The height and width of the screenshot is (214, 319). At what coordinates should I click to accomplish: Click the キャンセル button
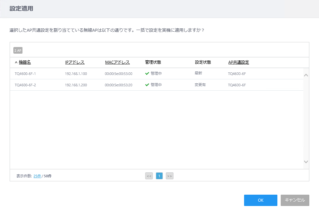tap(295, 200)
